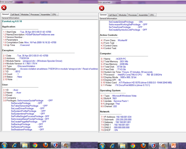Switch to Modules tab in dialog showing EurekaLog 6.0.18
This screenshot has height=149, width=186.
(x=25, y=14)
